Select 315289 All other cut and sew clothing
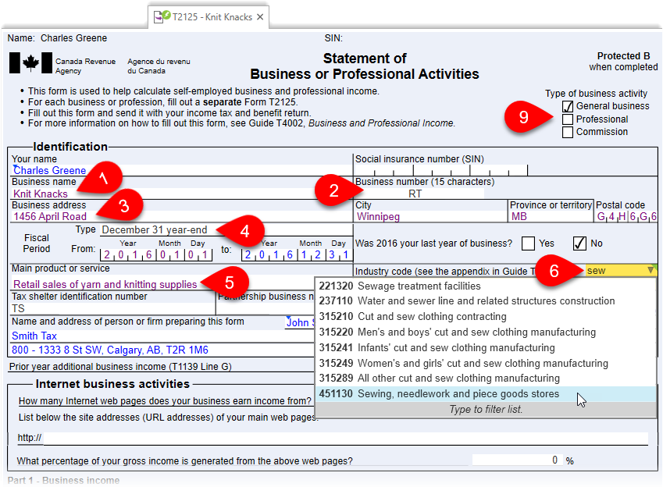 tap(486, 379)
